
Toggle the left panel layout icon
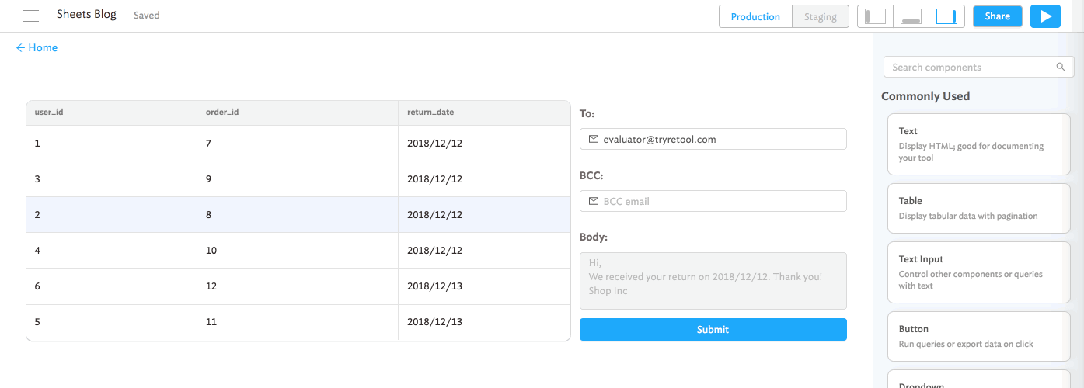[875, 16]
